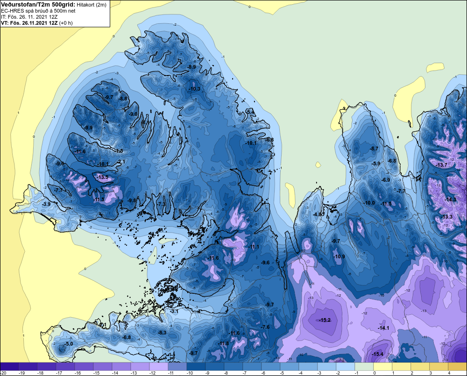This screenshot has height=376, width=467.
Task: Click the -13.7 temperature label
Action: click(442, 165)
